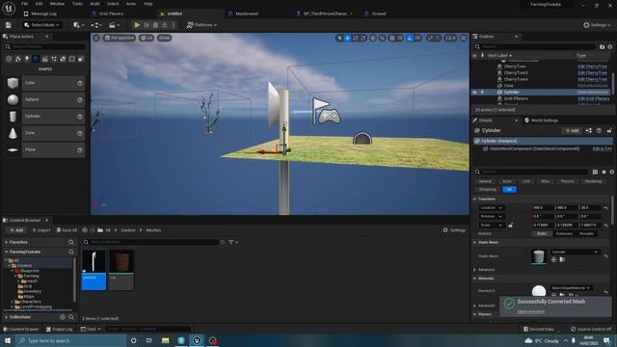Expand Favorites in Content Browser
Viewport: 617px width, 347px height.
point(7,242)
